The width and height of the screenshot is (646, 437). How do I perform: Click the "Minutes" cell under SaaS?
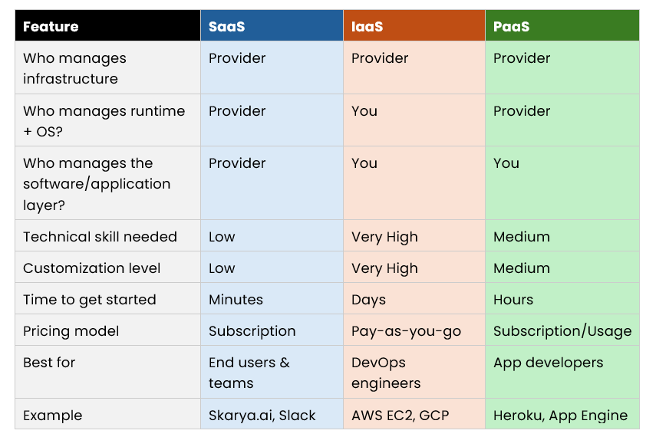(x=236, y=300)
